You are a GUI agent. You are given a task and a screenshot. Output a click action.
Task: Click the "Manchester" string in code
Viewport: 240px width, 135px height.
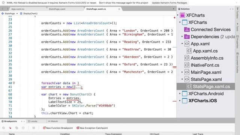click(x=133, y=72)
